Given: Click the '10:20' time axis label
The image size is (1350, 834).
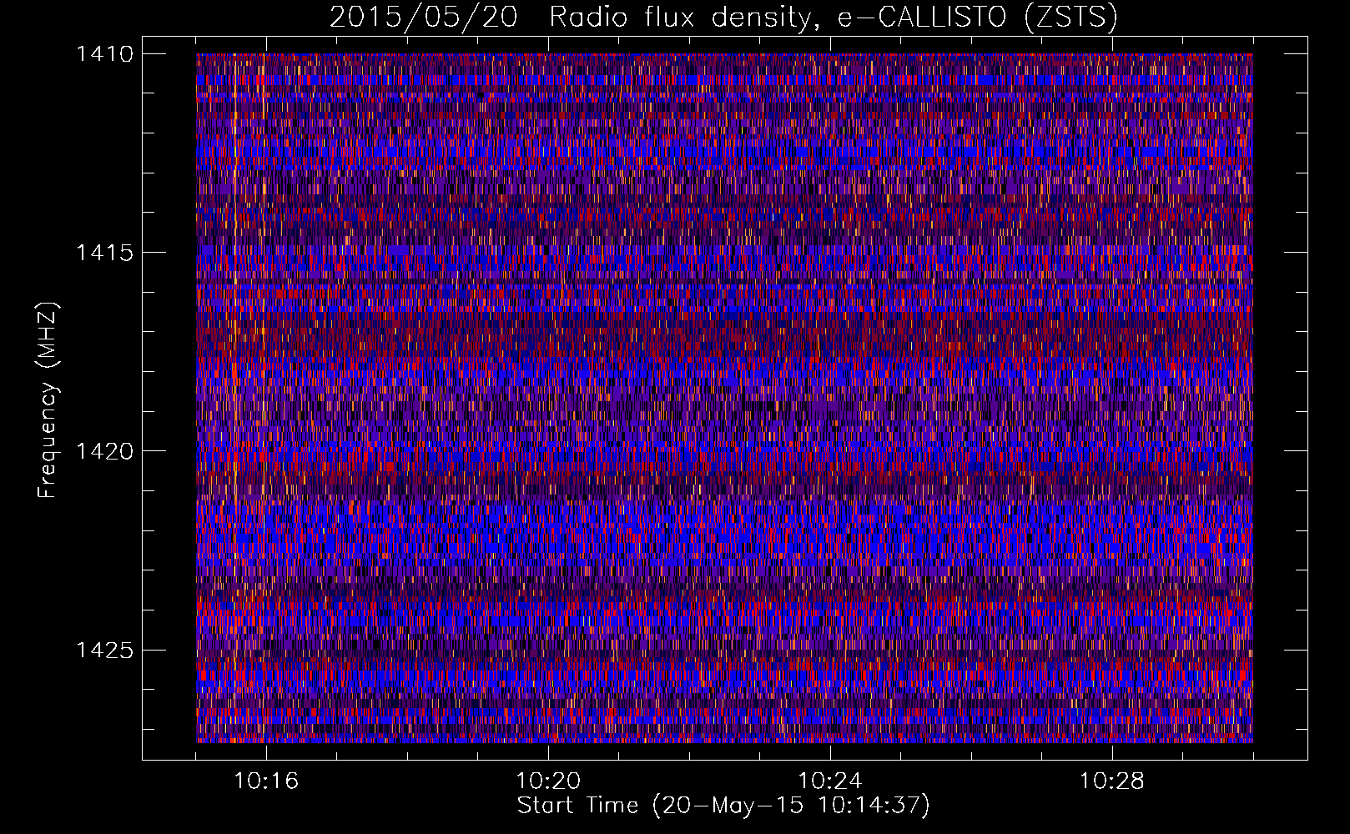Looking at the screenshot, I should coord(548,781).
